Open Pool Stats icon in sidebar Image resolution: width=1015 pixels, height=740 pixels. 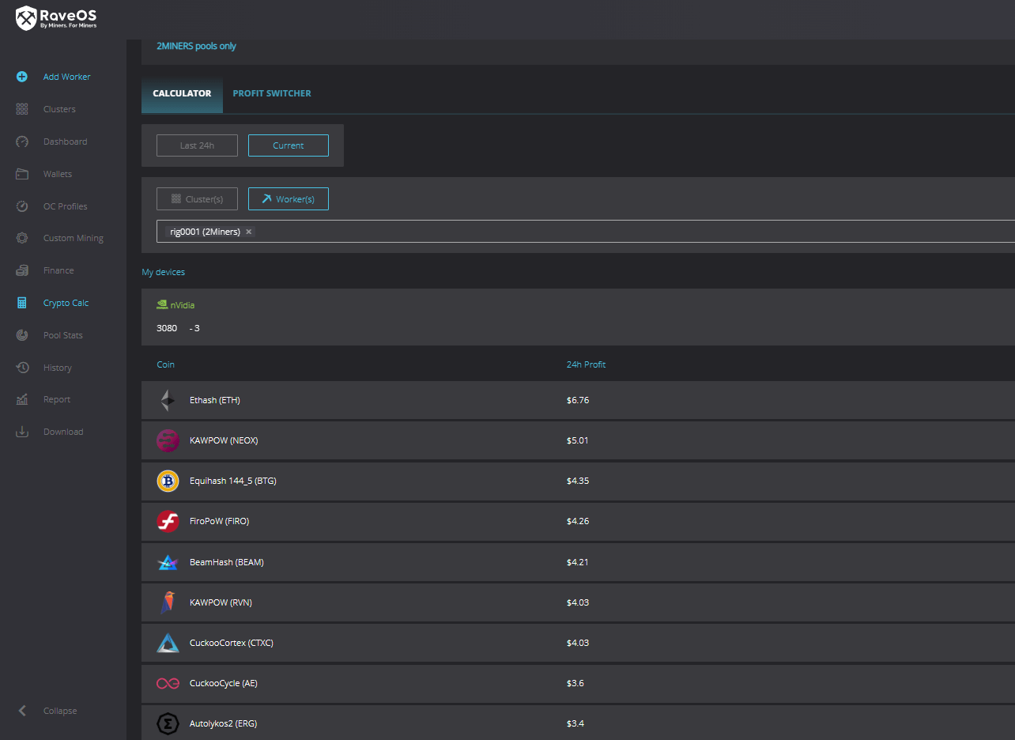point(22,335)
